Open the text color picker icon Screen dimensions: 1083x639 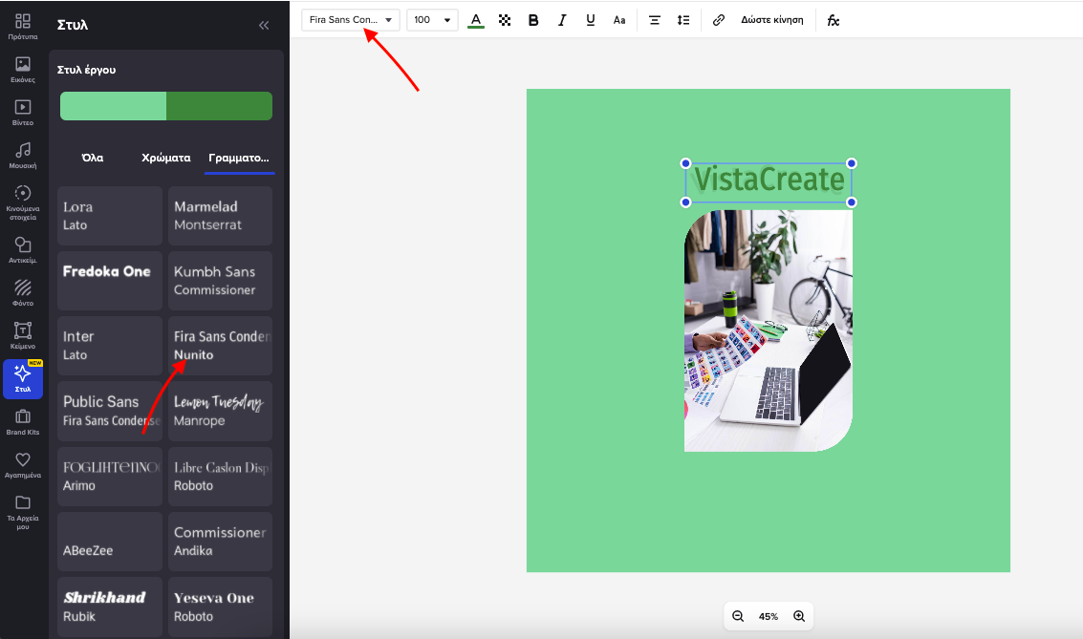coord(476,20)
